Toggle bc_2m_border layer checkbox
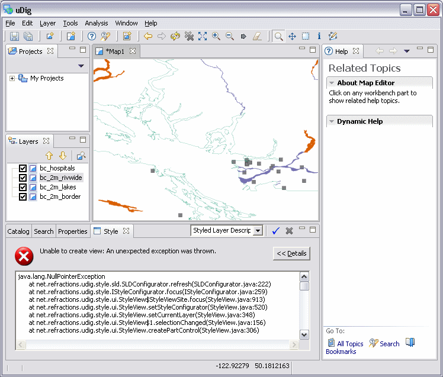The image size is (443, 377). point(23,196)
